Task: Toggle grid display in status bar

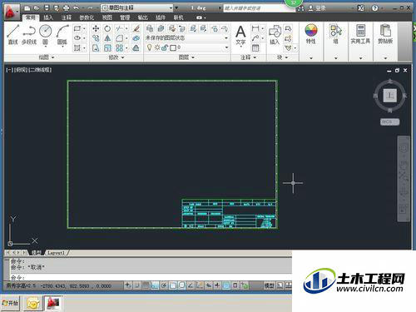Action: [146, 285]
